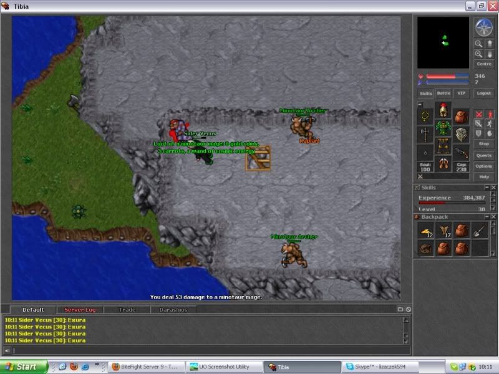This screenshot has width=499, height=374.
Task: Open the Battle list button
Action: pos(443,93)
